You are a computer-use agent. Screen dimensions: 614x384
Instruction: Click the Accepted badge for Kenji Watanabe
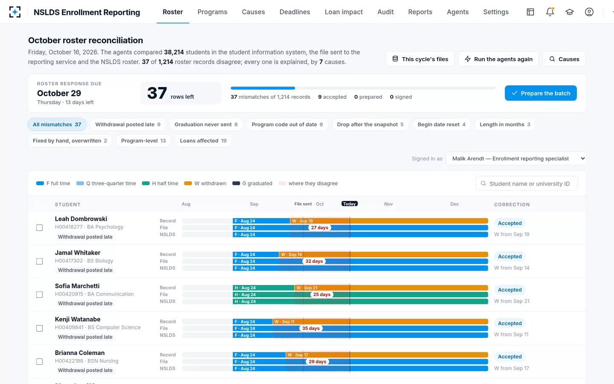pos(510,323)
